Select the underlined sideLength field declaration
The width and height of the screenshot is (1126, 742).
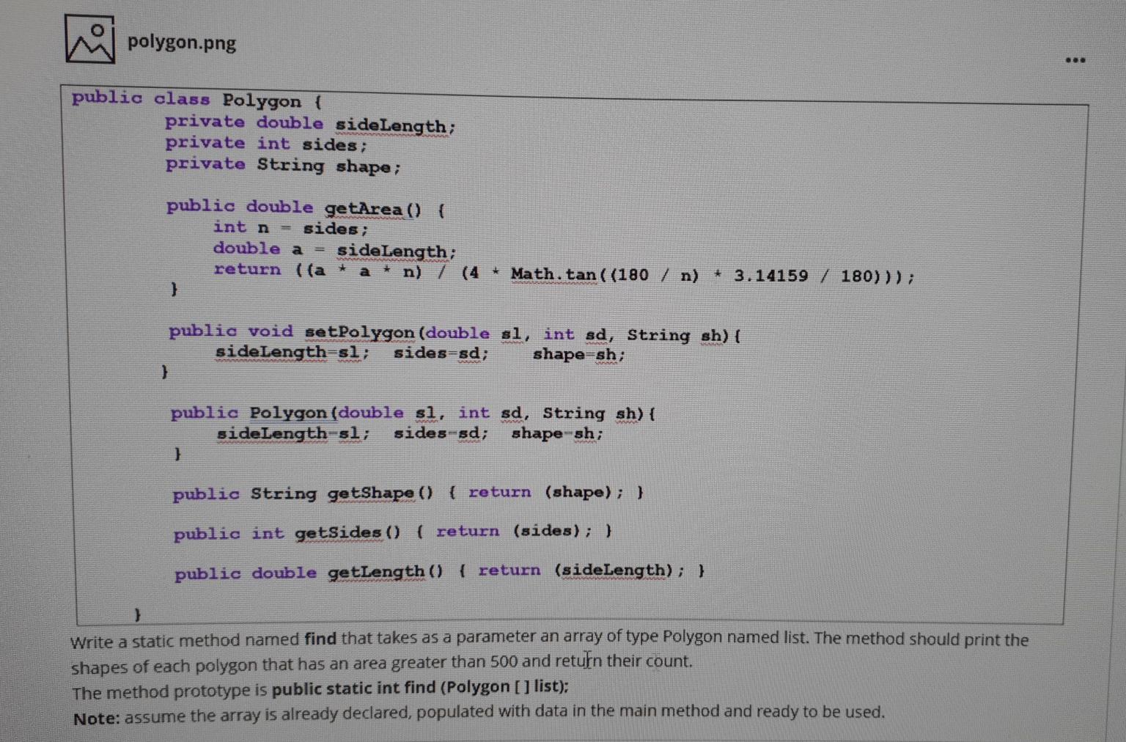pos(391,125)
